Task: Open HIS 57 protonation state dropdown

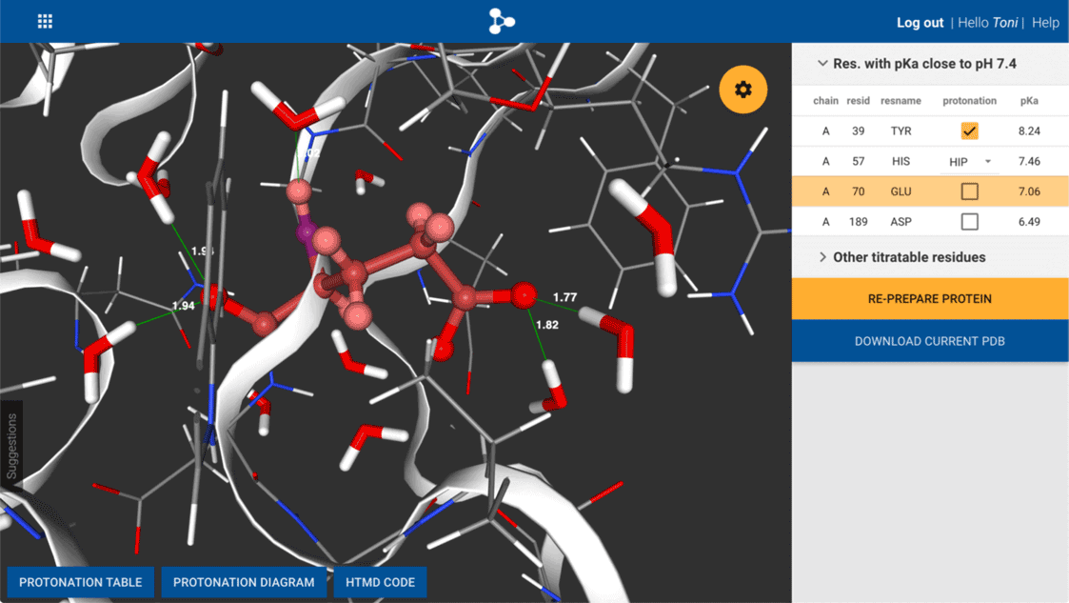Action: pyautogui.click(x=970, y=162)
